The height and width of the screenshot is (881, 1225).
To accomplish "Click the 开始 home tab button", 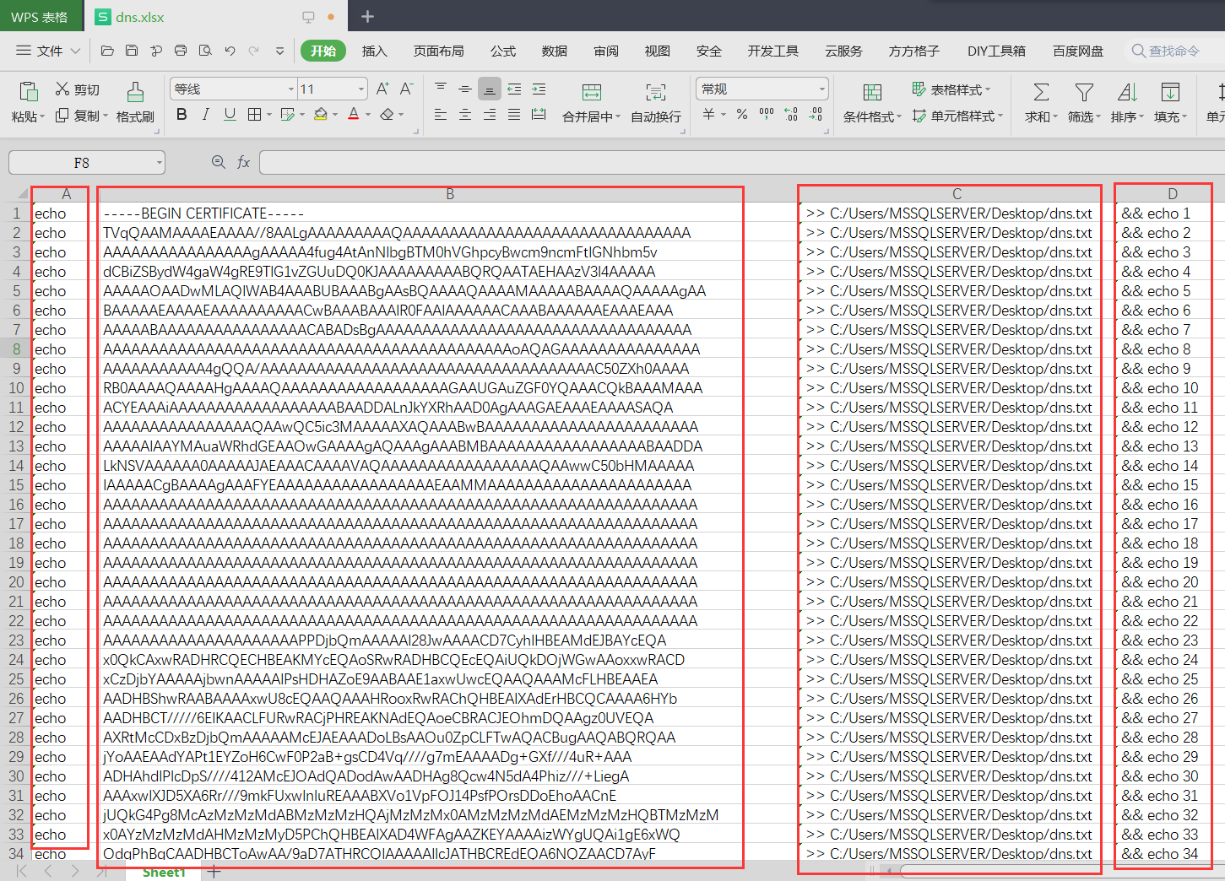I will pyautogui.click(x=323, y=51).
